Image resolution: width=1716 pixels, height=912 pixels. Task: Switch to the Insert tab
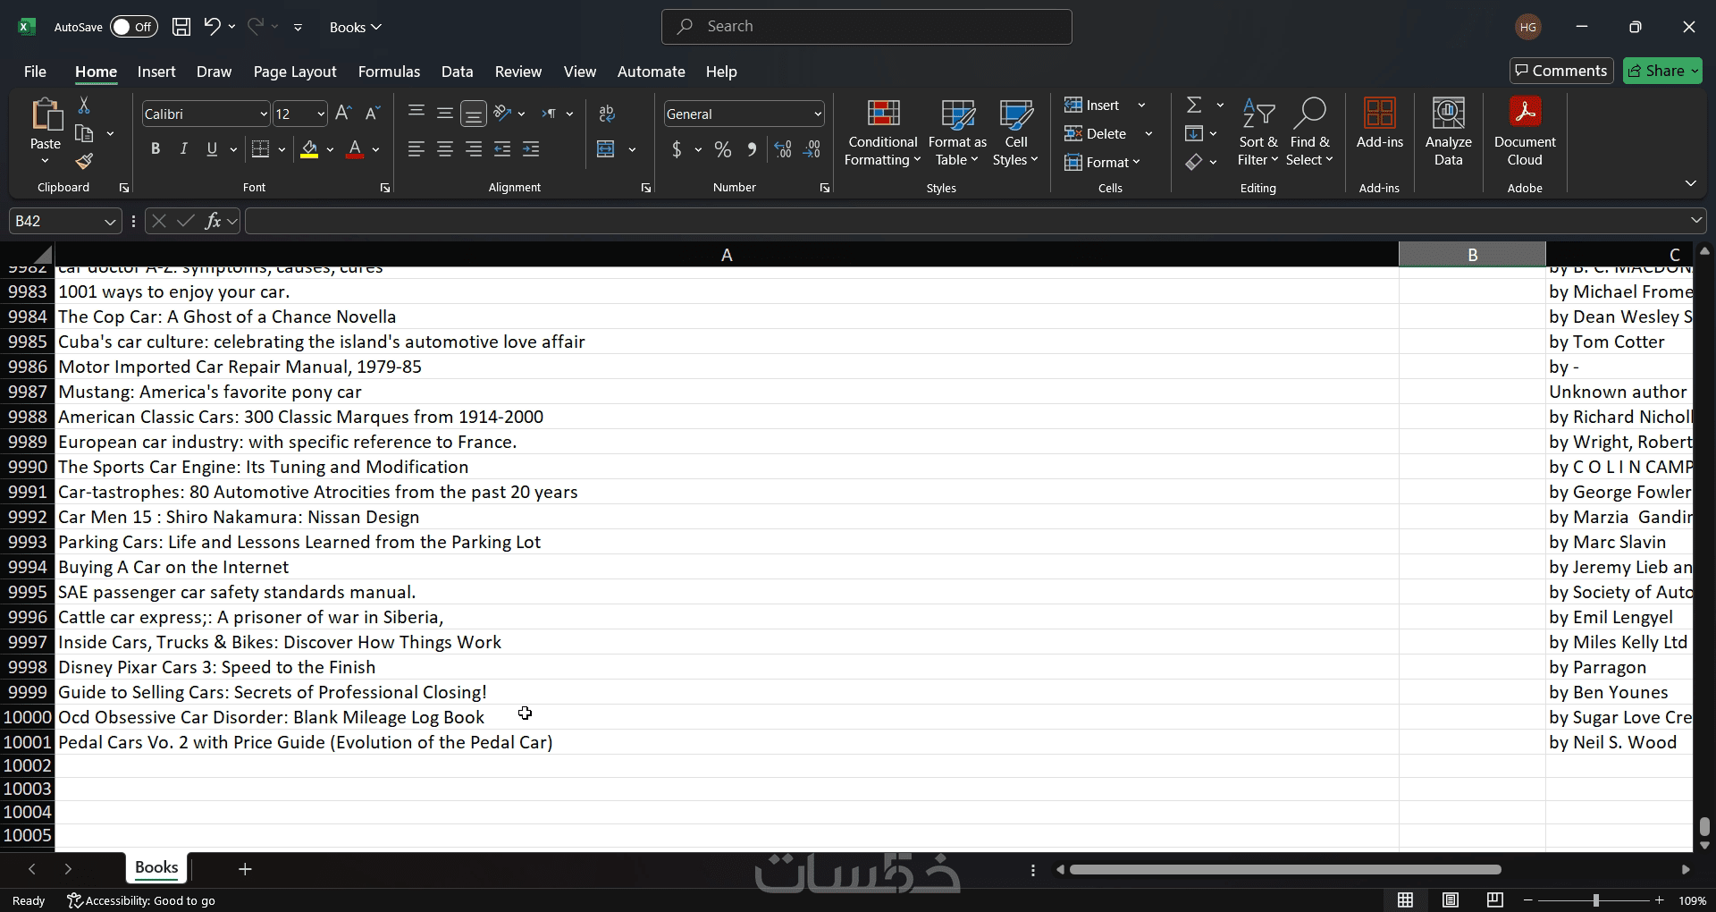[x=156, y=72]
